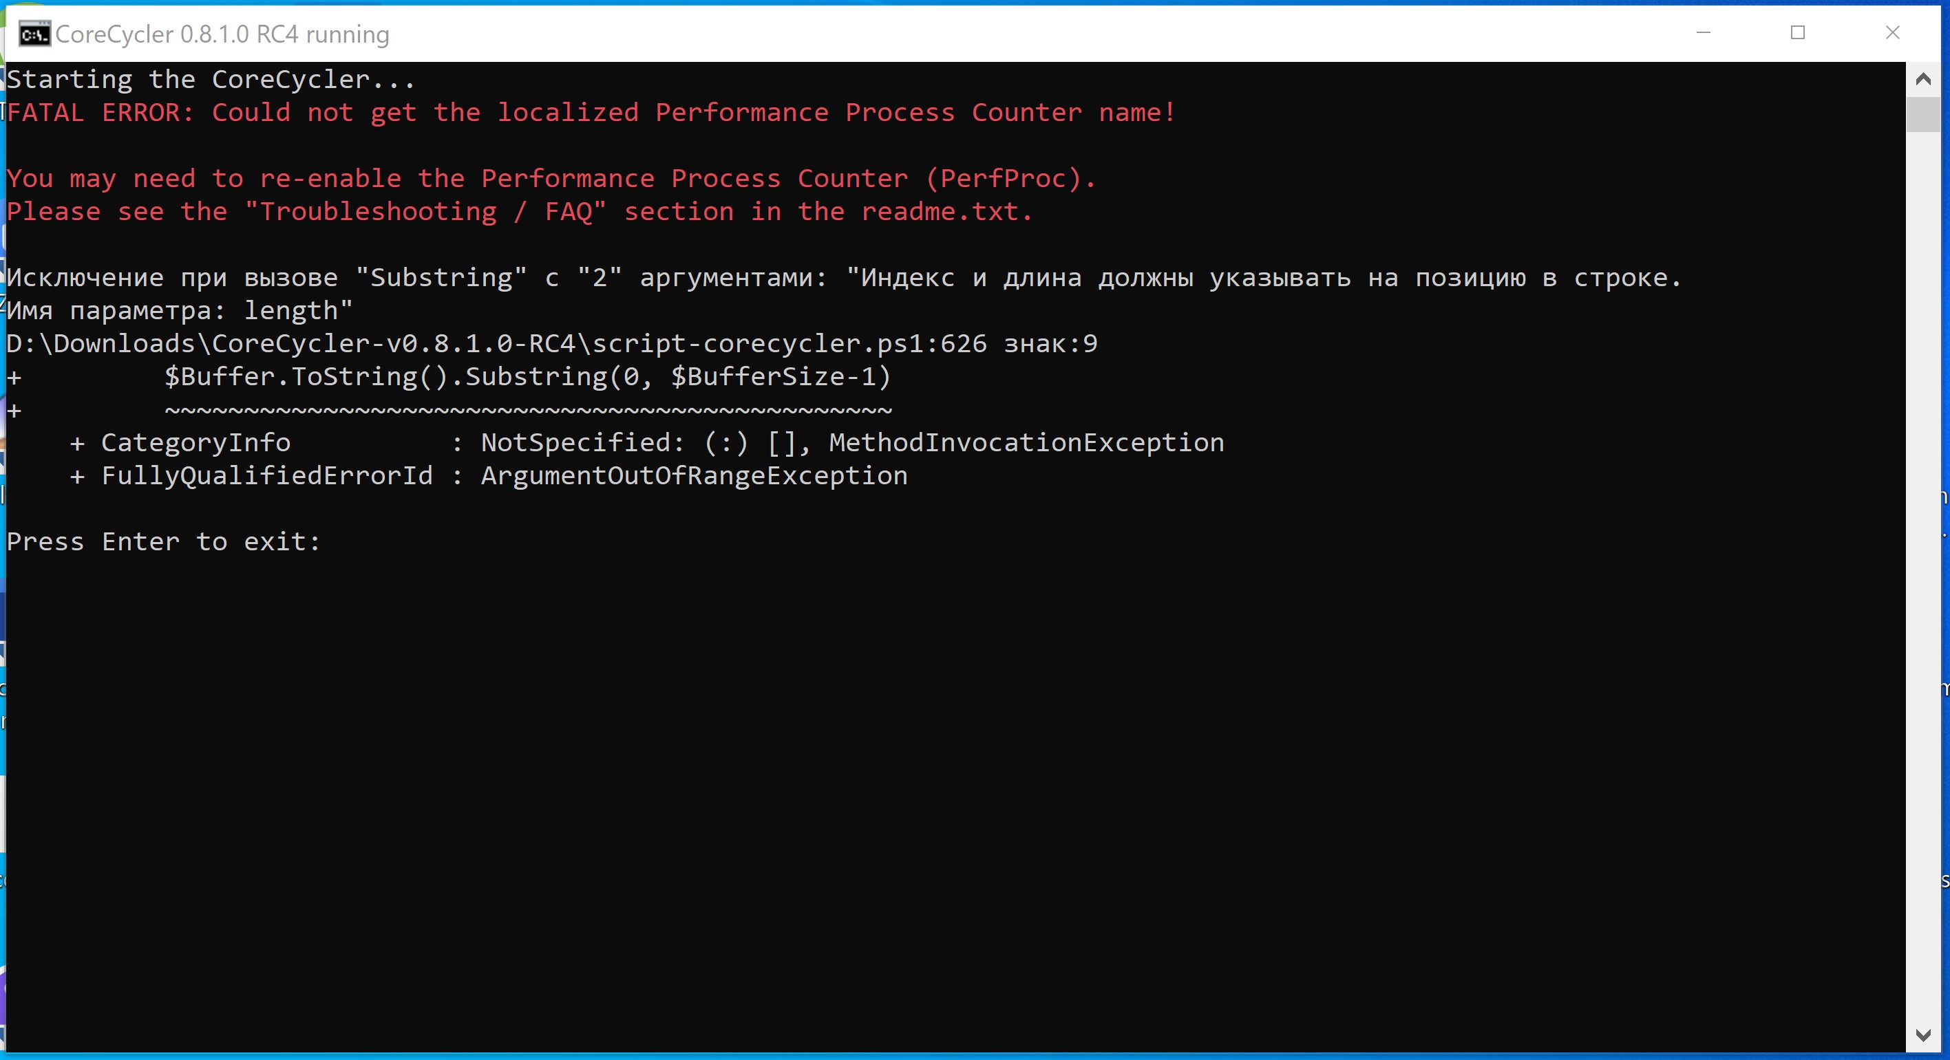Maximize the CoreCycler console window

pos(1798,32)
